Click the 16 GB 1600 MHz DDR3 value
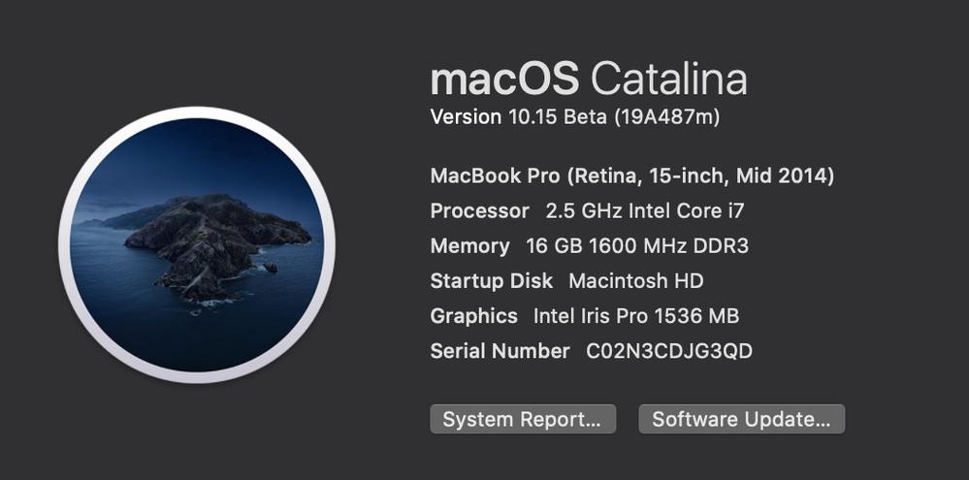 (637, 246)
